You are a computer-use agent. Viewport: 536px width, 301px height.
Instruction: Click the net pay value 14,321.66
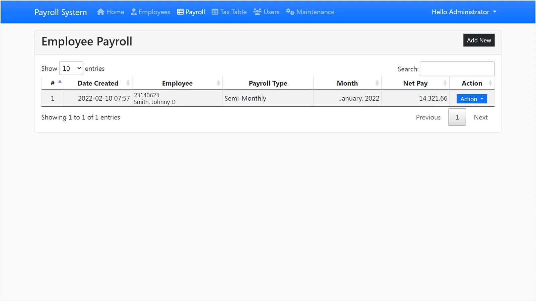coord(433,98)
